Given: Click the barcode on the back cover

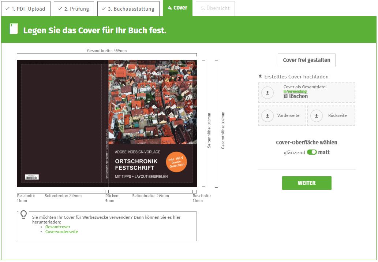Looking at the screenshot, I should (x=32, y=177).
